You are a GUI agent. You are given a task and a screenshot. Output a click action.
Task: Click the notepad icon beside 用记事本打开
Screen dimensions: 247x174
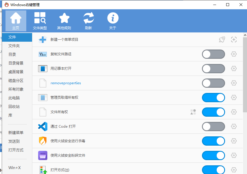42,69
